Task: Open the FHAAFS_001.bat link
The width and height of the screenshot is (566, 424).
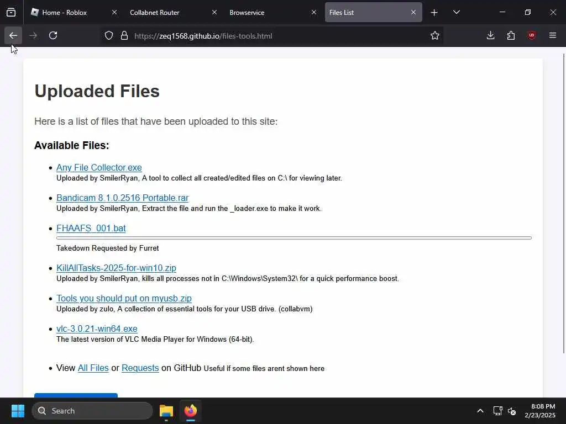Action: [x=91, y=228]
